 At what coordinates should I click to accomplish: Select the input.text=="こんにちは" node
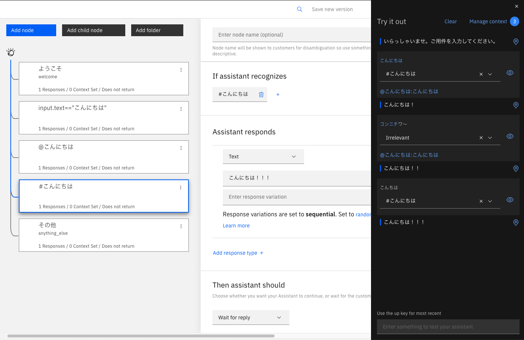pyautogui.click(x=104, y=118)
